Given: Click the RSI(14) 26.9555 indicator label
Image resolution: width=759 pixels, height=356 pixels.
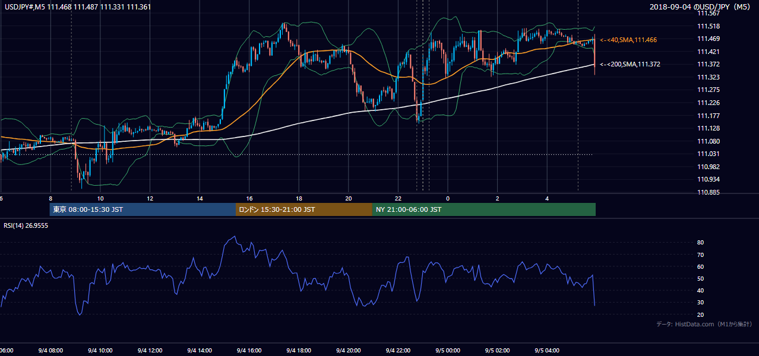Looking at the screenshot, I should (26, 225).
